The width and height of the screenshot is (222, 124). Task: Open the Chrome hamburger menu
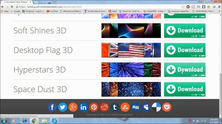219,7
